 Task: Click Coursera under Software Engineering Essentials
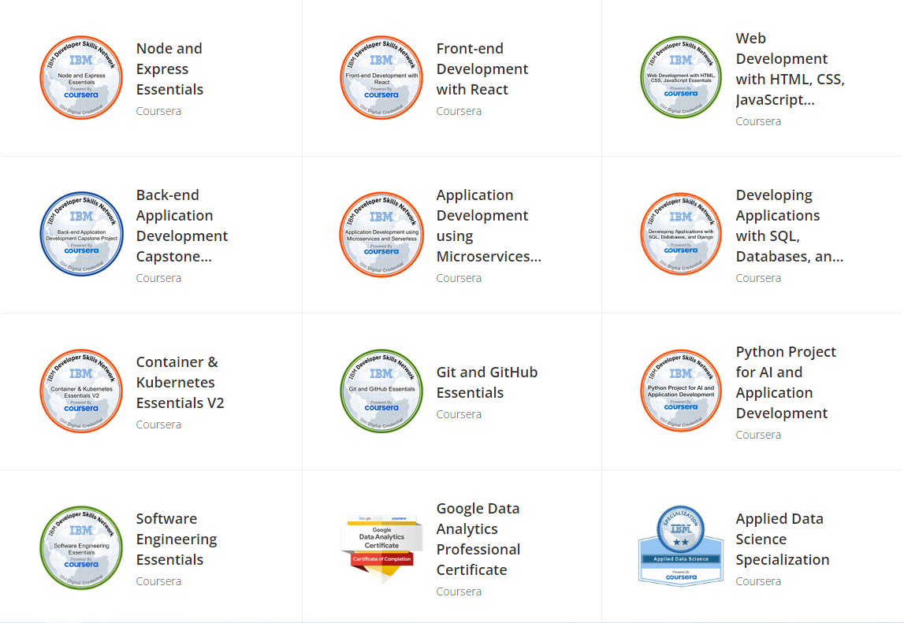(158, 580)
